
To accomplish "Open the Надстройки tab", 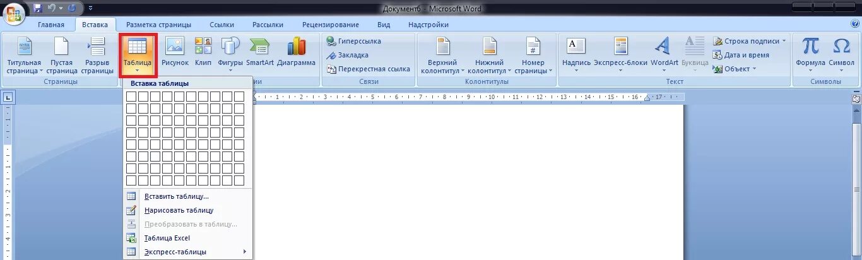I will [x=428, y=25].
